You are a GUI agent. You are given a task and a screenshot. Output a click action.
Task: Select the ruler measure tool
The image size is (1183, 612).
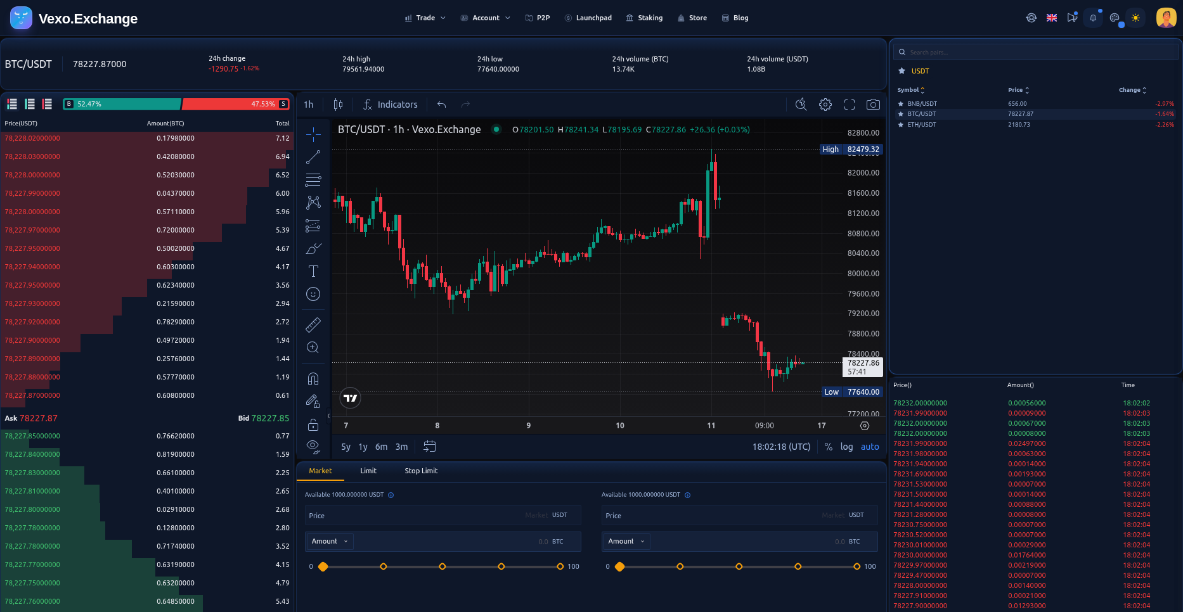(313, 325)
